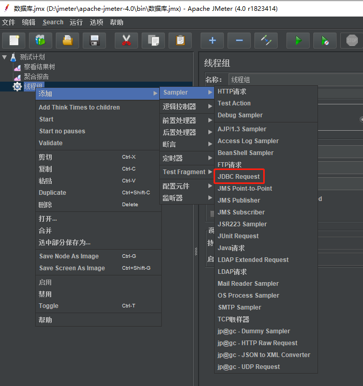The height and width of the screenshot is (386, 363).
Task: Expand the 逻辑控制器 submenu
Action: (x=187, y=106)
